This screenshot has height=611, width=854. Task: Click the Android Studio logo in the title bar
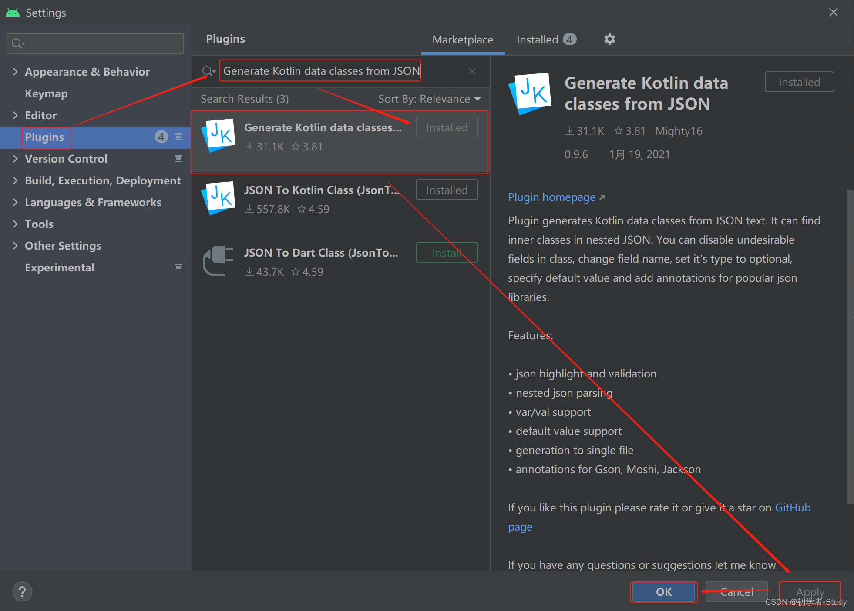click(13, 13)
